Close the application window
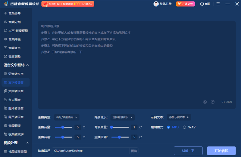 pyautogui.click(x=237, y=4)
